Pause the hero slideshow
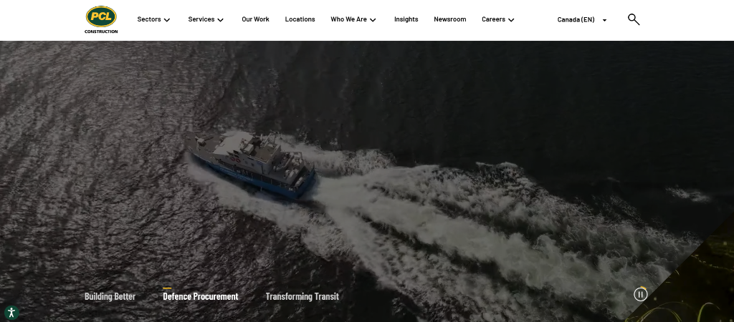 pyautogui.click(x=640, y=294)
